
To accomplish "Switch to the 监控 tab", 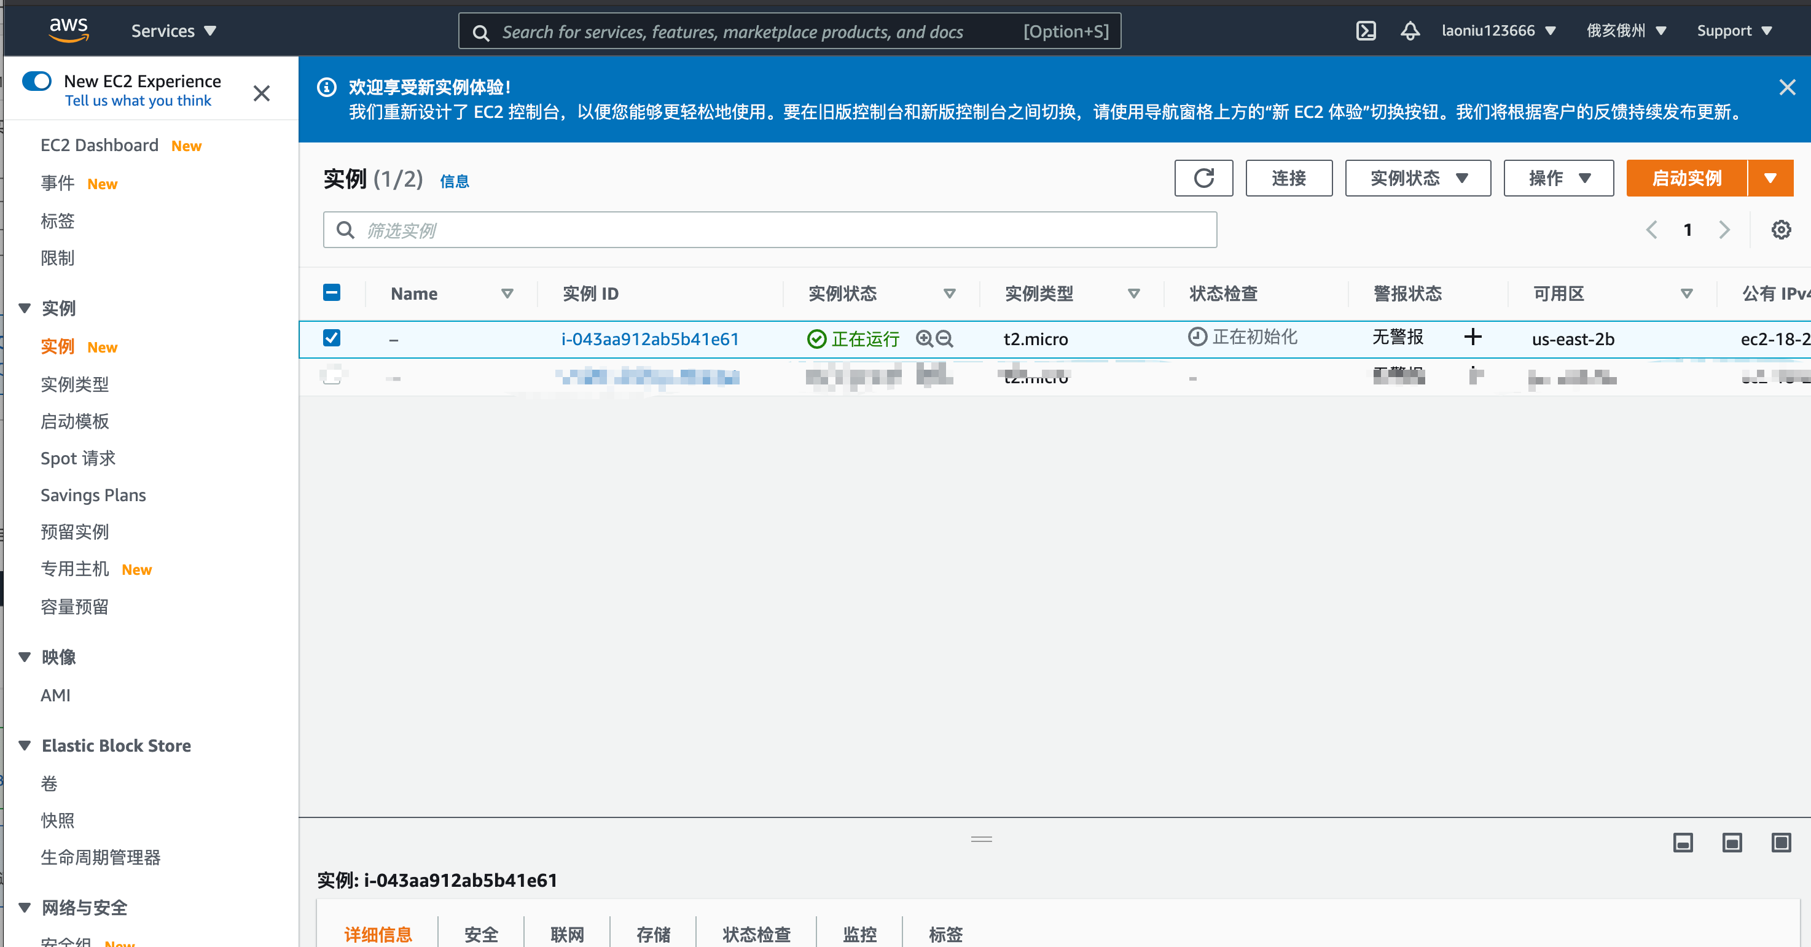I will (x=859, y=933).
